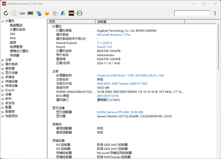Expand the 安全性 tree node

coord(3,103)
